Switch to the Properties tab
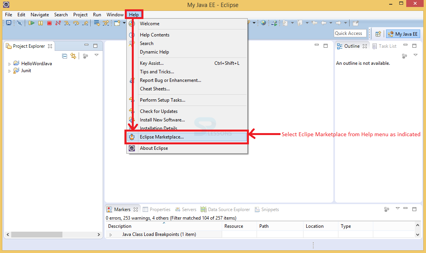Viewport: 426px width, 253px height. point(157,210)
